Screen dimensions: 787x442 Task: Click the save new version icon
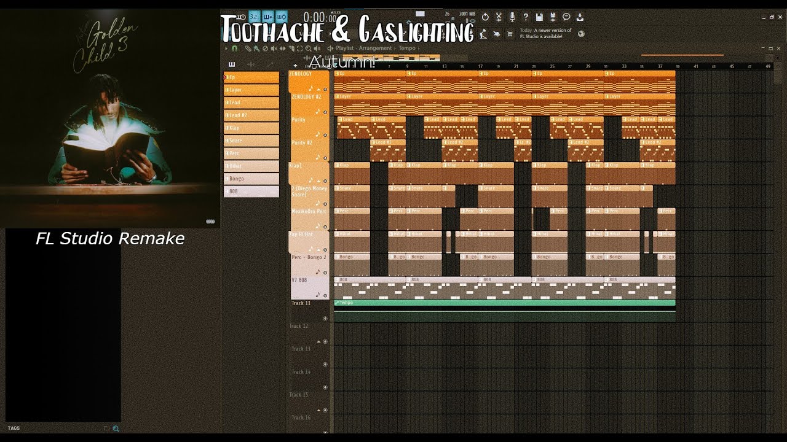[553, 17]
